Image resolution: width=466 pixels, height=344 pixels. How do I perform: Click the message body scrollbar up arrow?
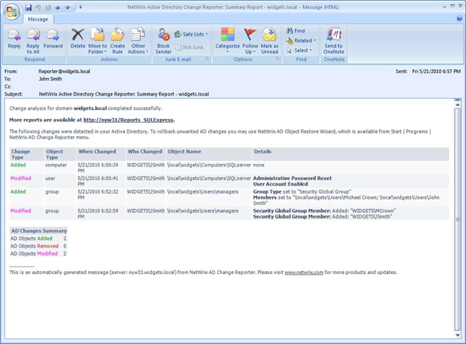(x=457, y=104)
